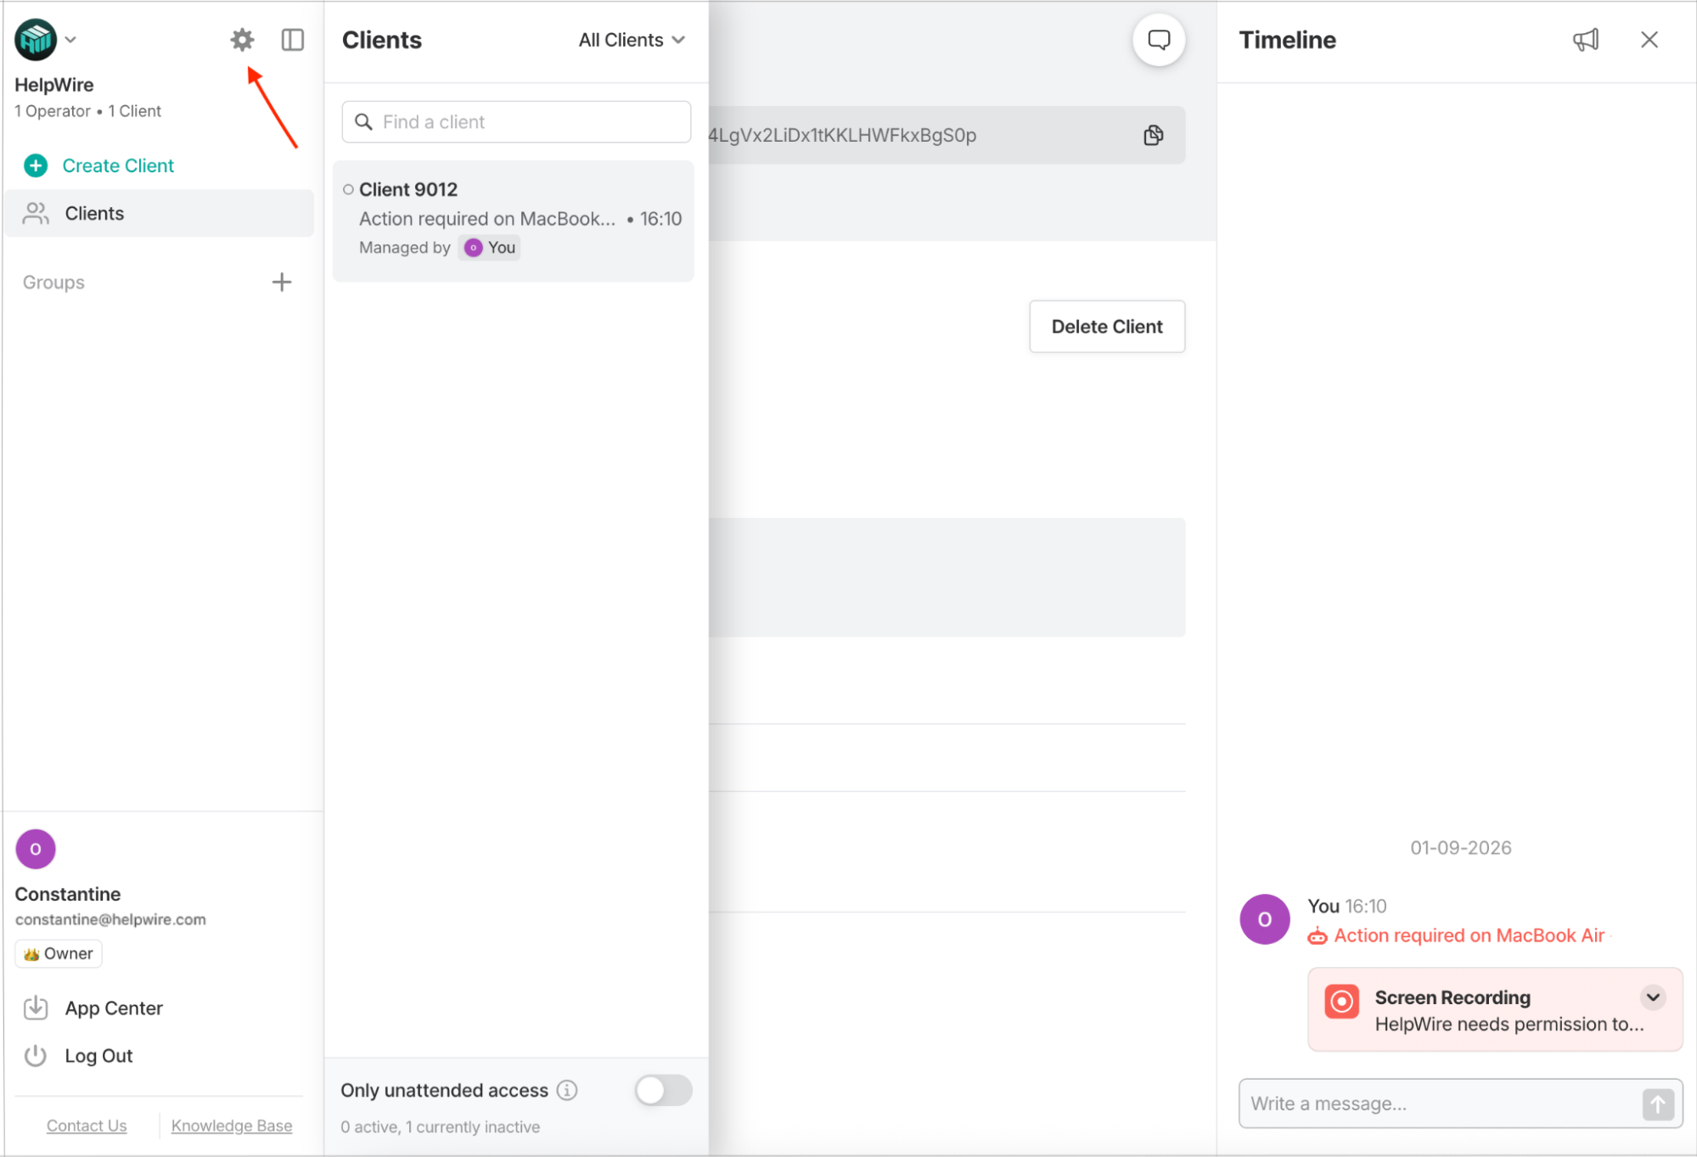Click Action required on MacBook Air text

[1469, 935]
